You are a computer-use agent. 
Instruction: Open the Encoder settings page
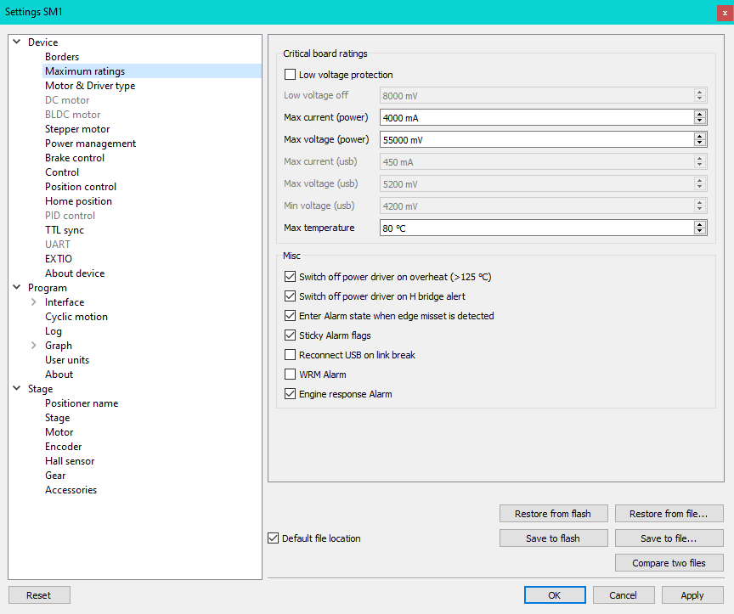click(64, 447)
